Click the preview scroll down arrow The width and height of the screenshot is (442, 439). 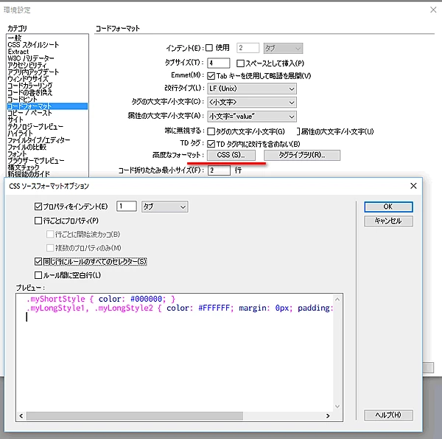[337, 407]
